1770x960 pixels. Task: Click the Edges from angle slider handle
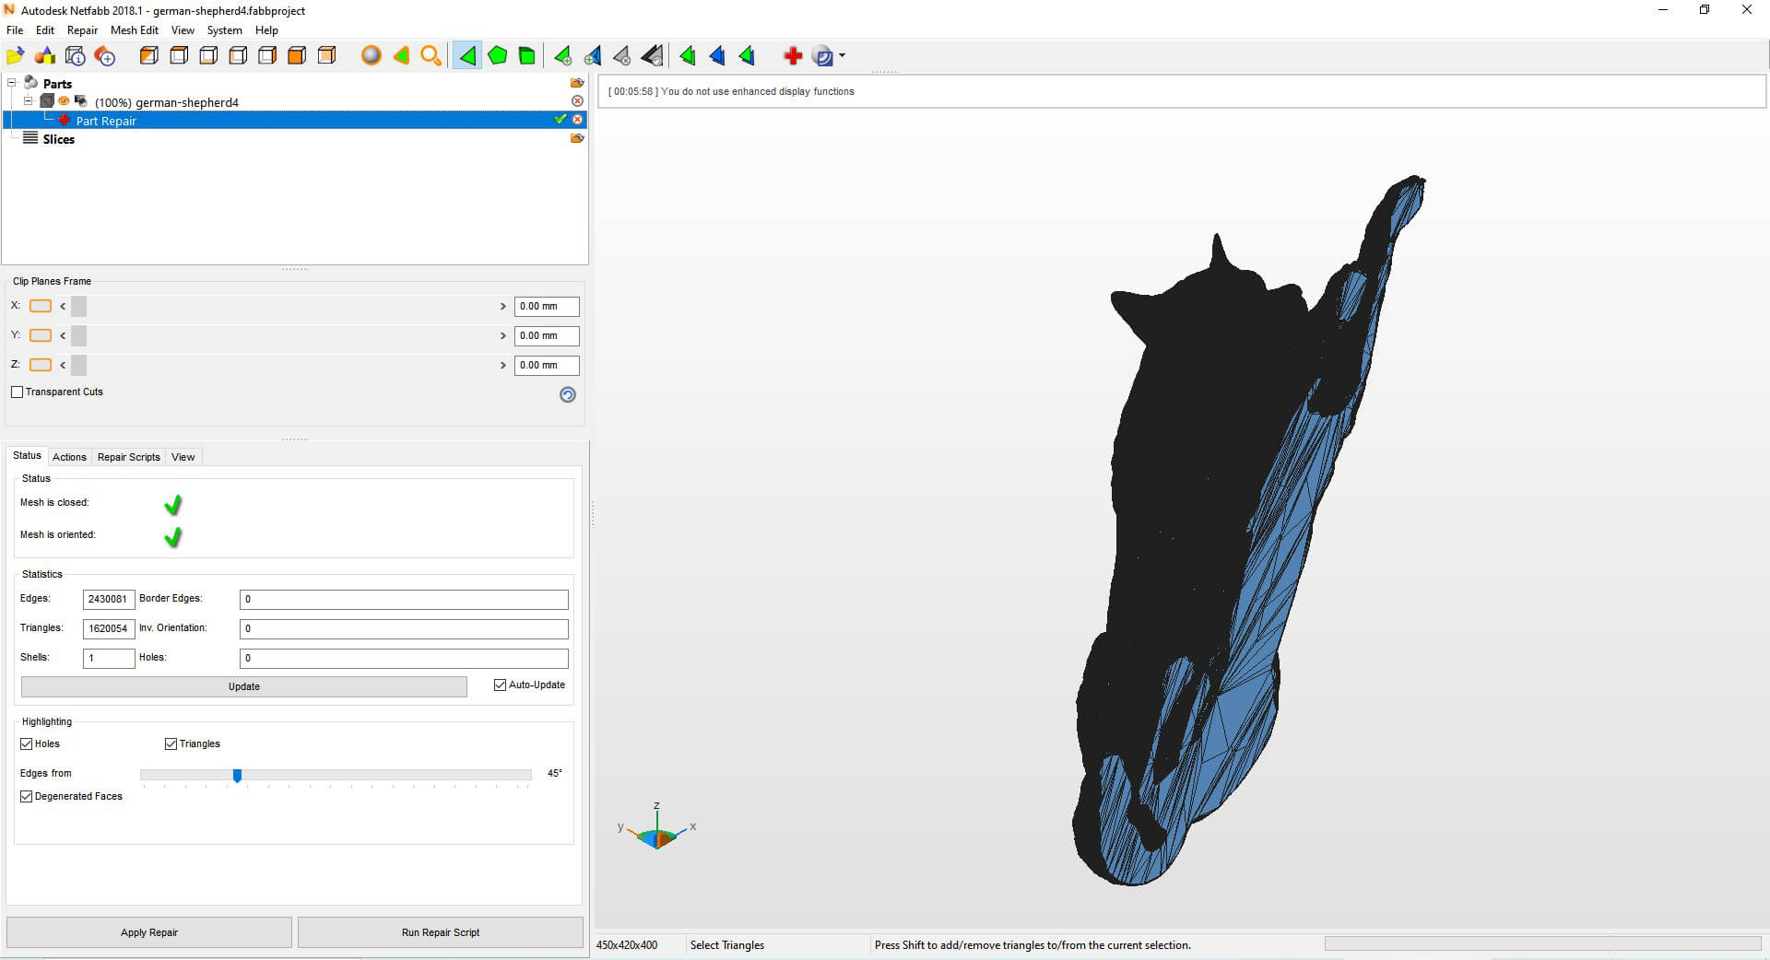click(x=237, y=776)
